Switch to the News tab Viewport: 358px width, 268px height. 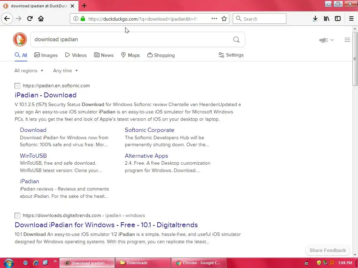pyautogui.click(x=103, y=55)
